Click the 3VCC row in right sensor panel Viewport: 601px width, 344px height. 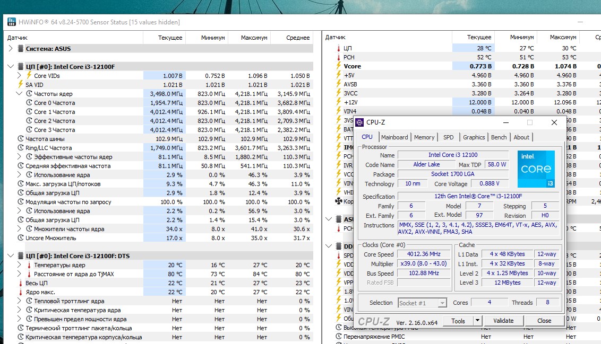[463, 93]
